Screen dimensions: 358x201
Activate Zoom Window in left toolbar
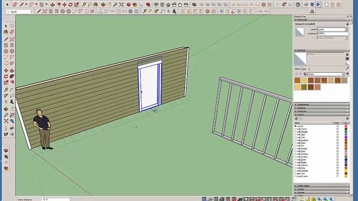tap(12, 115)
